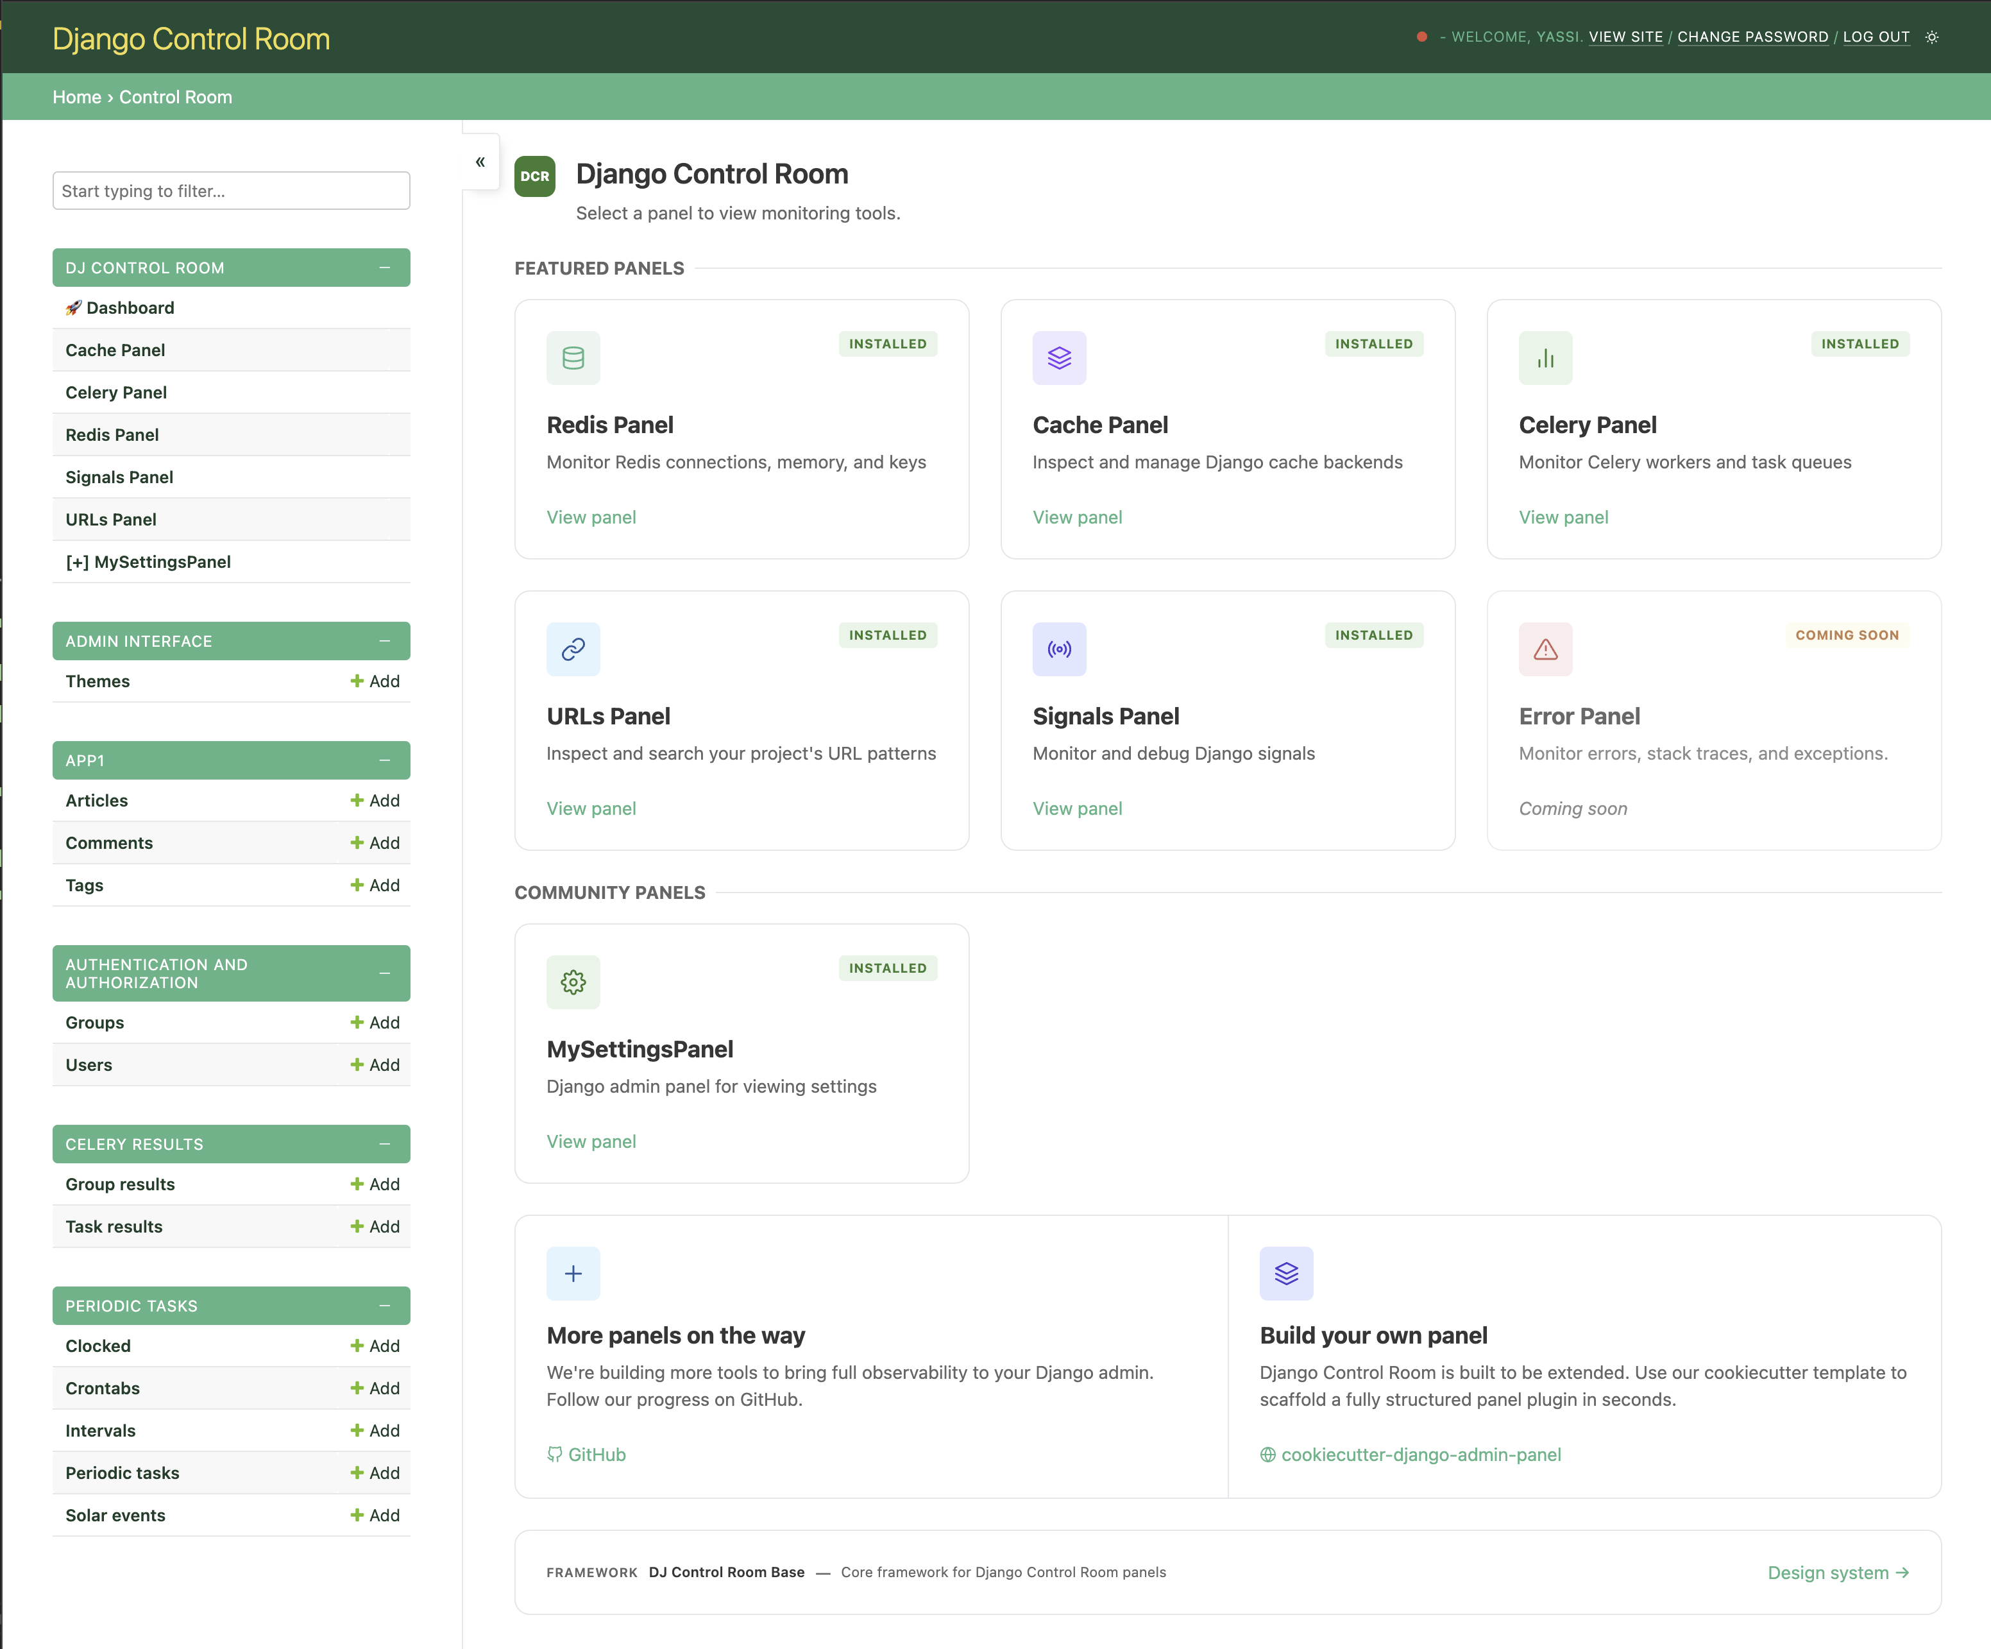The image size is (1991, 1649).
Task: Click the plus icon for Users Add
Action: pyautogui.click(x=357, y=1065)
